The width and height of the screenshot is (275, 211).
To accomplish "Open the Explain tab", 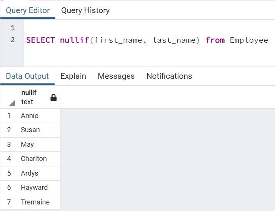I will pos(73,76).
